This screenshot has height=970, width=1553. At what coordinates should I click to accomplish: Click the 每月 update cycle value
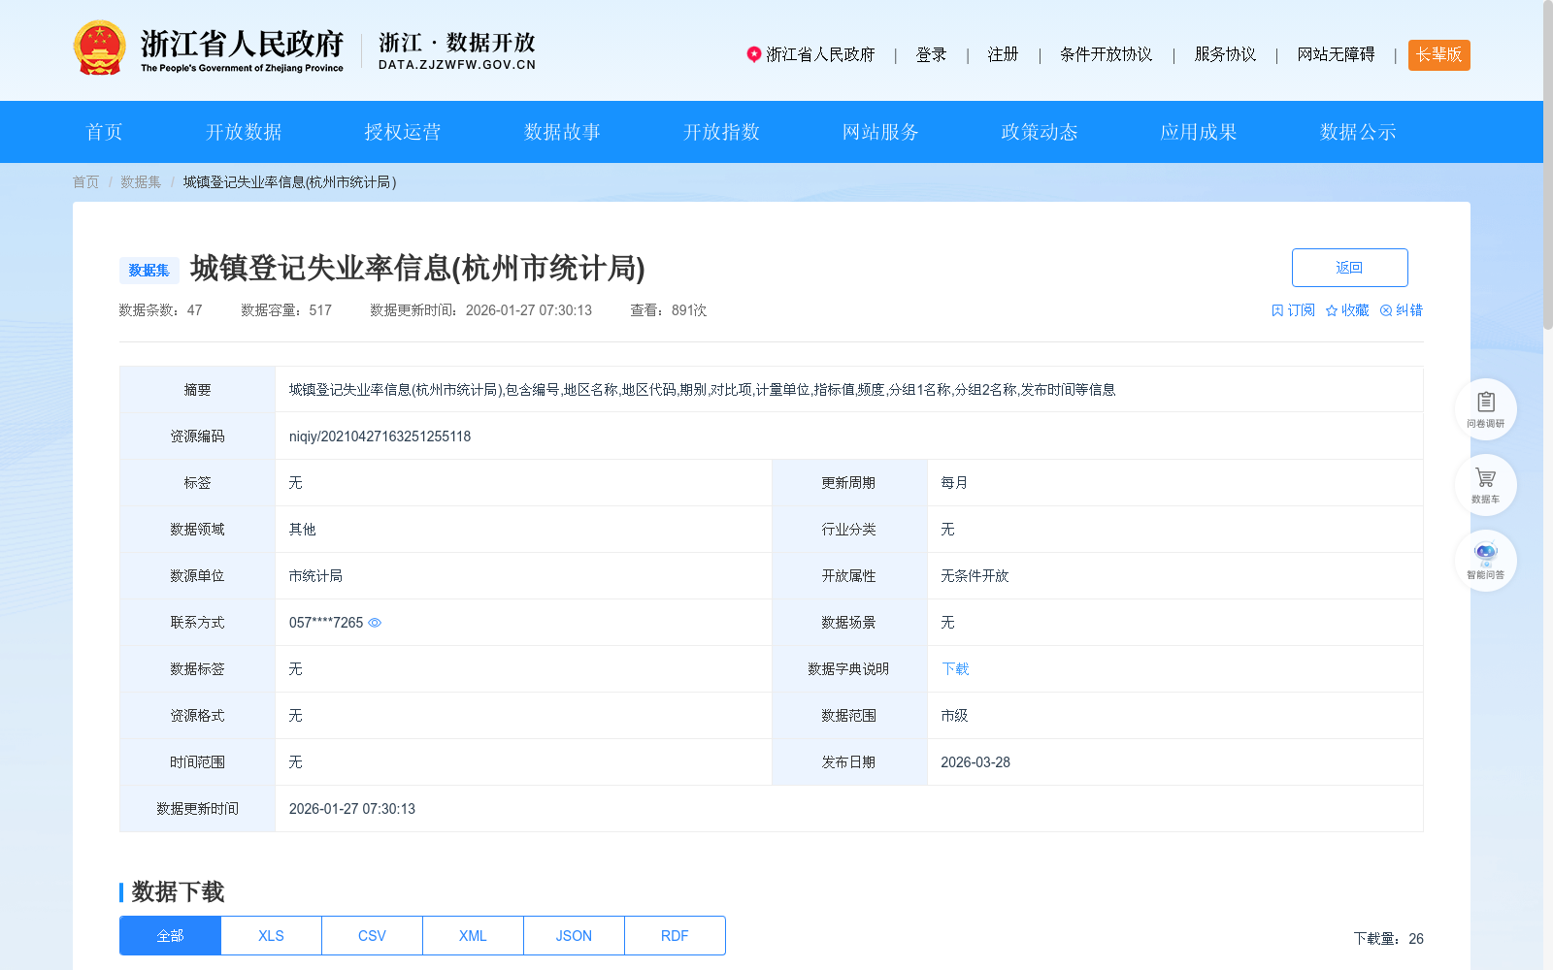tap(954, 483)
